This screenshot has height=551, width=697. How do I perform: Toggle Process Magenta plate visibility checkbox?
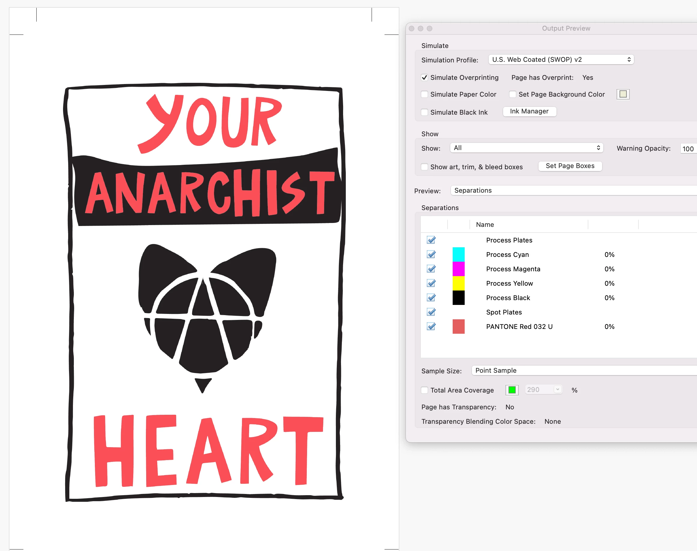click(x=431, y=269)
